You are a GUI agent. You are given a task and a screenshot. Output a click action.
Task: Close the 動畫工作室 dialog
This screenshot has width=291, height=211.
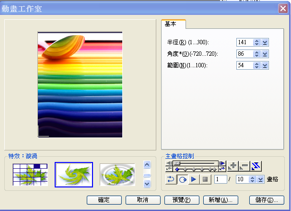click(x=283, y=9)
